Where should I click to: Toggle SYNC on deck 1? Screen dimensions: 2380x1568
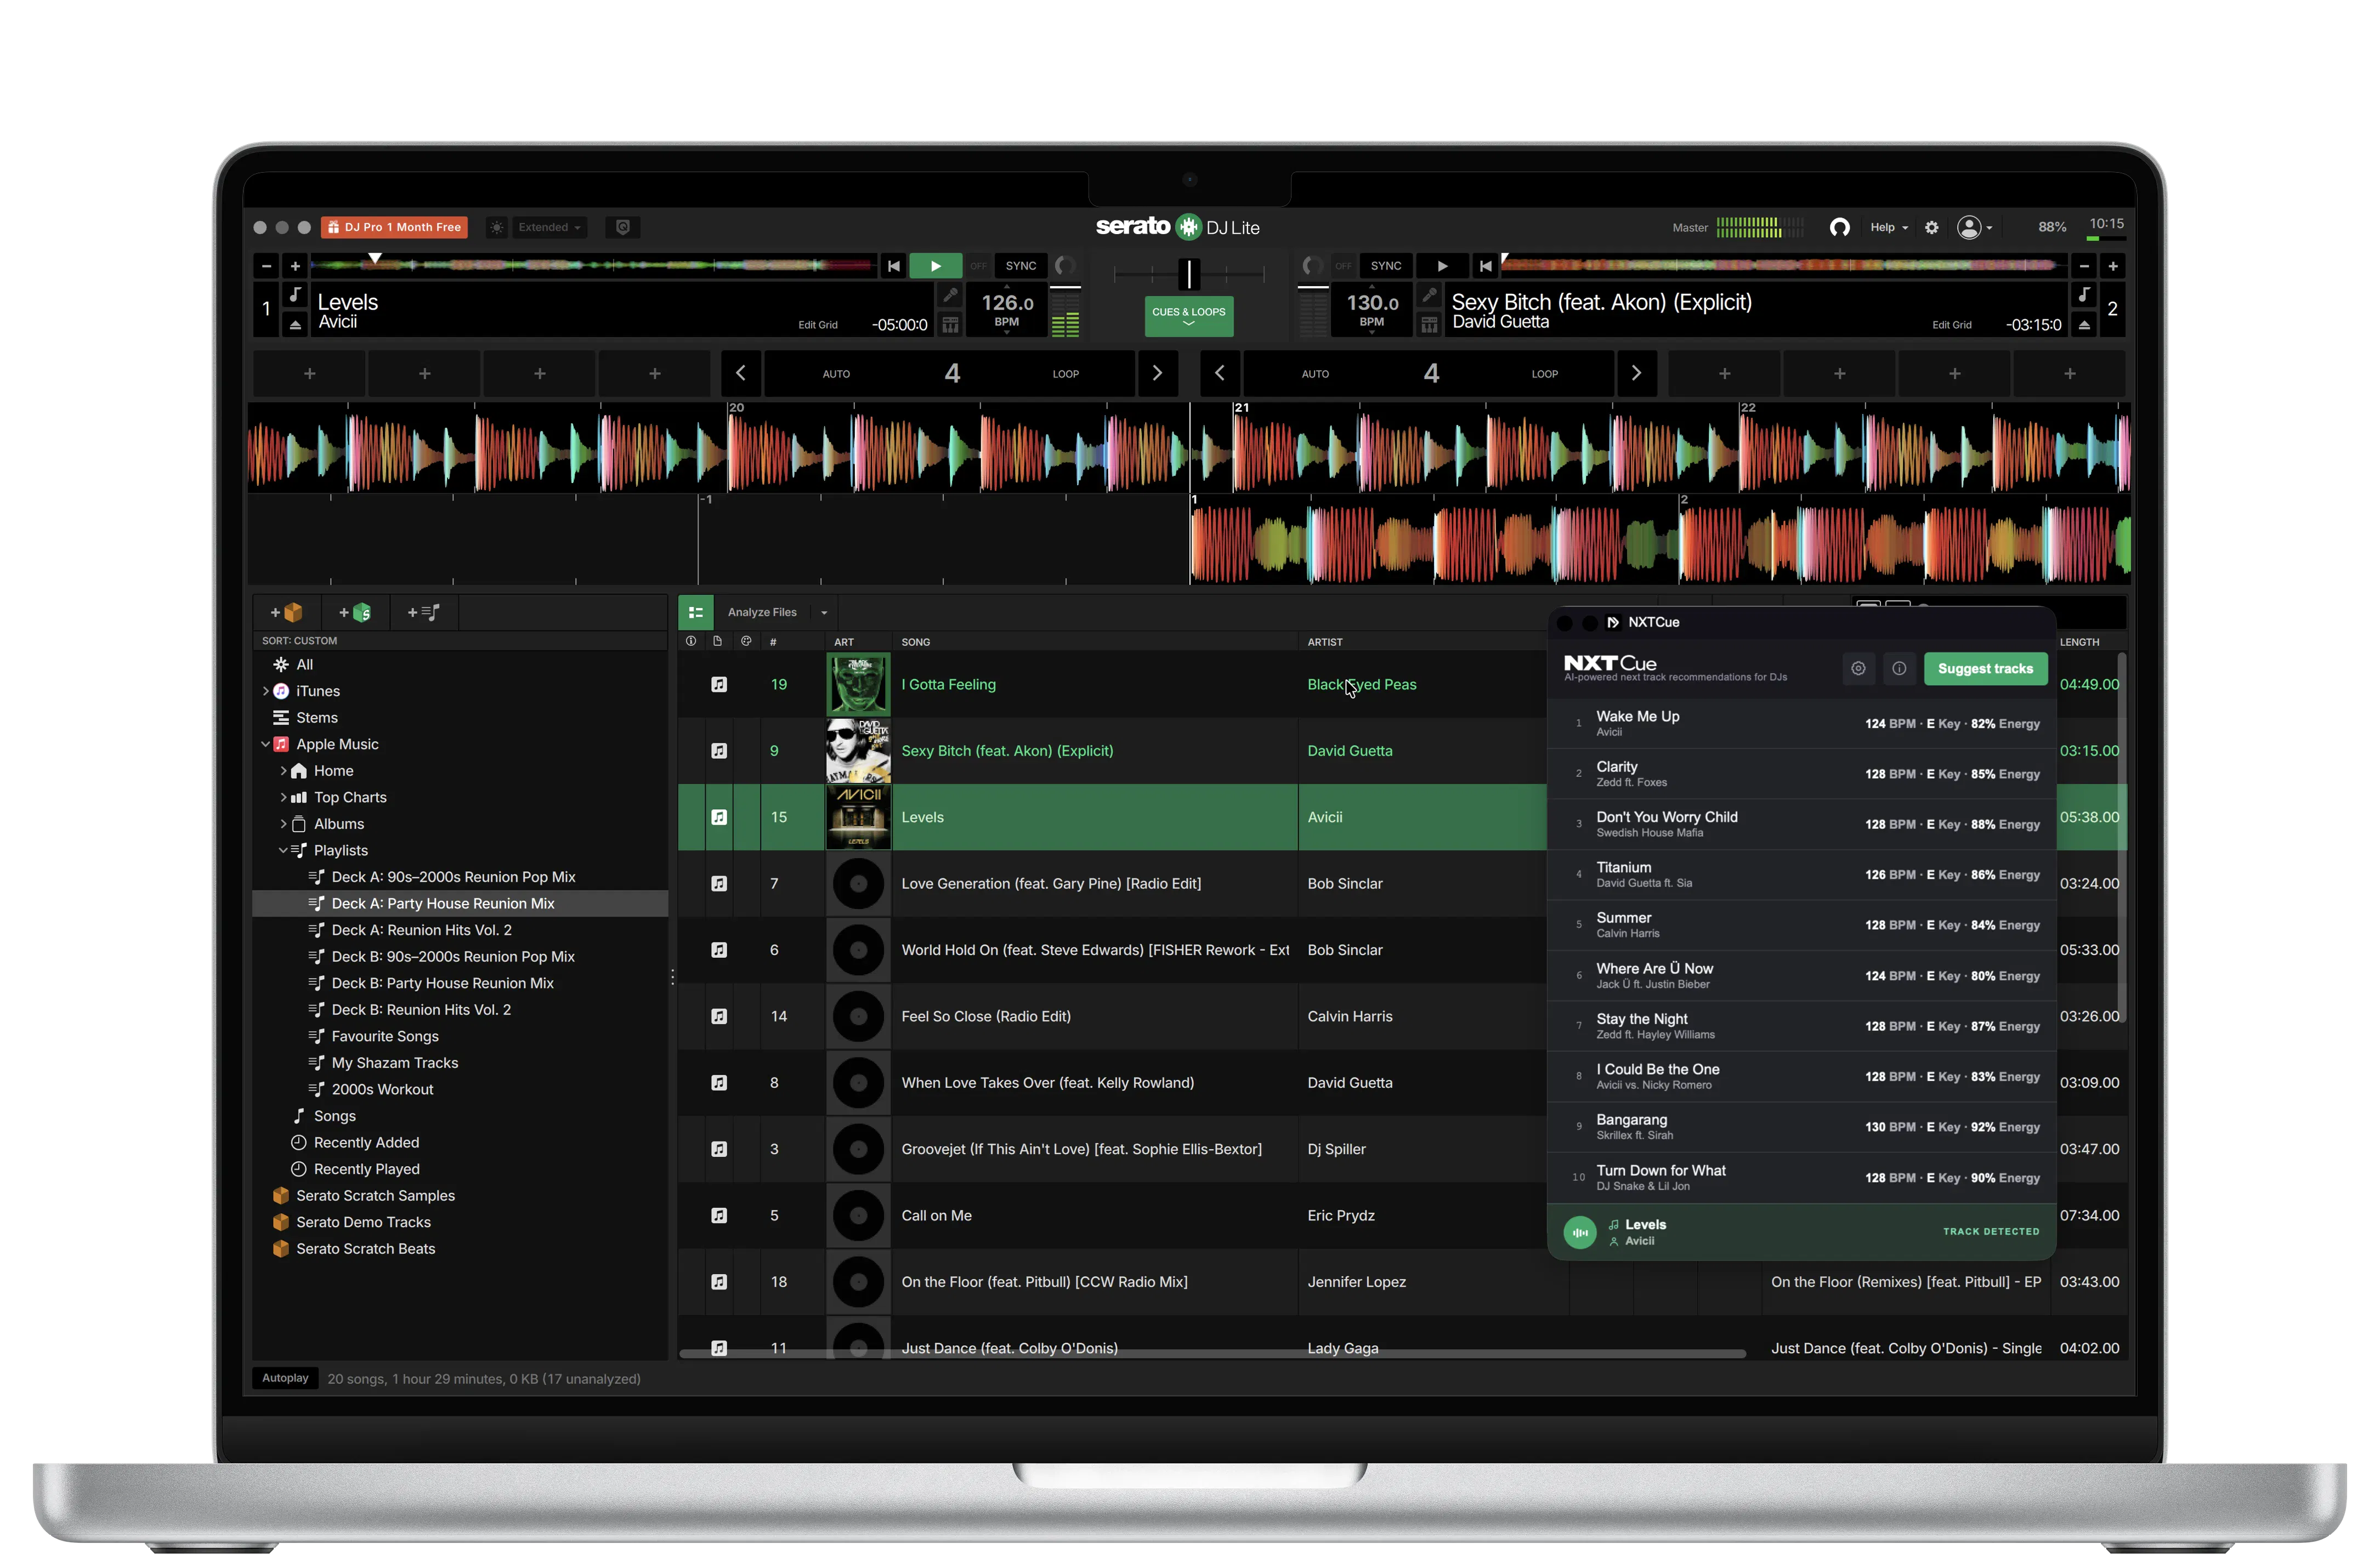pyautogui.click(x=1021, y=266)
